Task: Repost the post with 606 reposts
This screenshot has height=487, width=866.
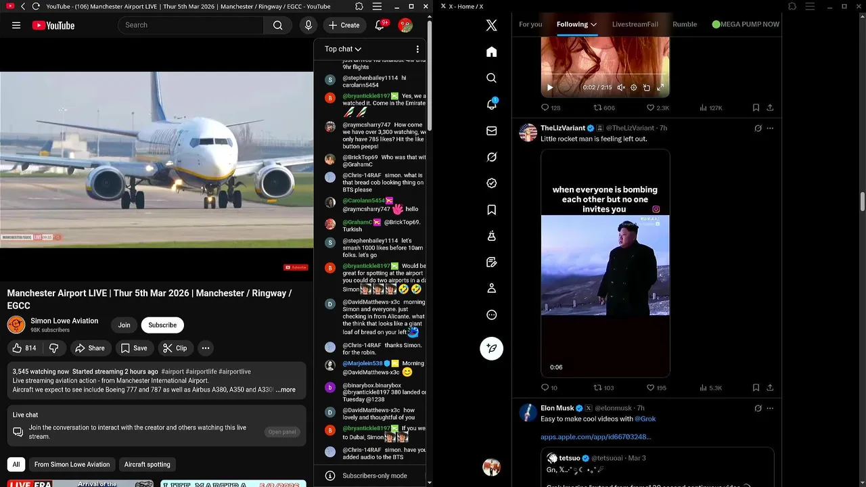Action: point(604,108)
